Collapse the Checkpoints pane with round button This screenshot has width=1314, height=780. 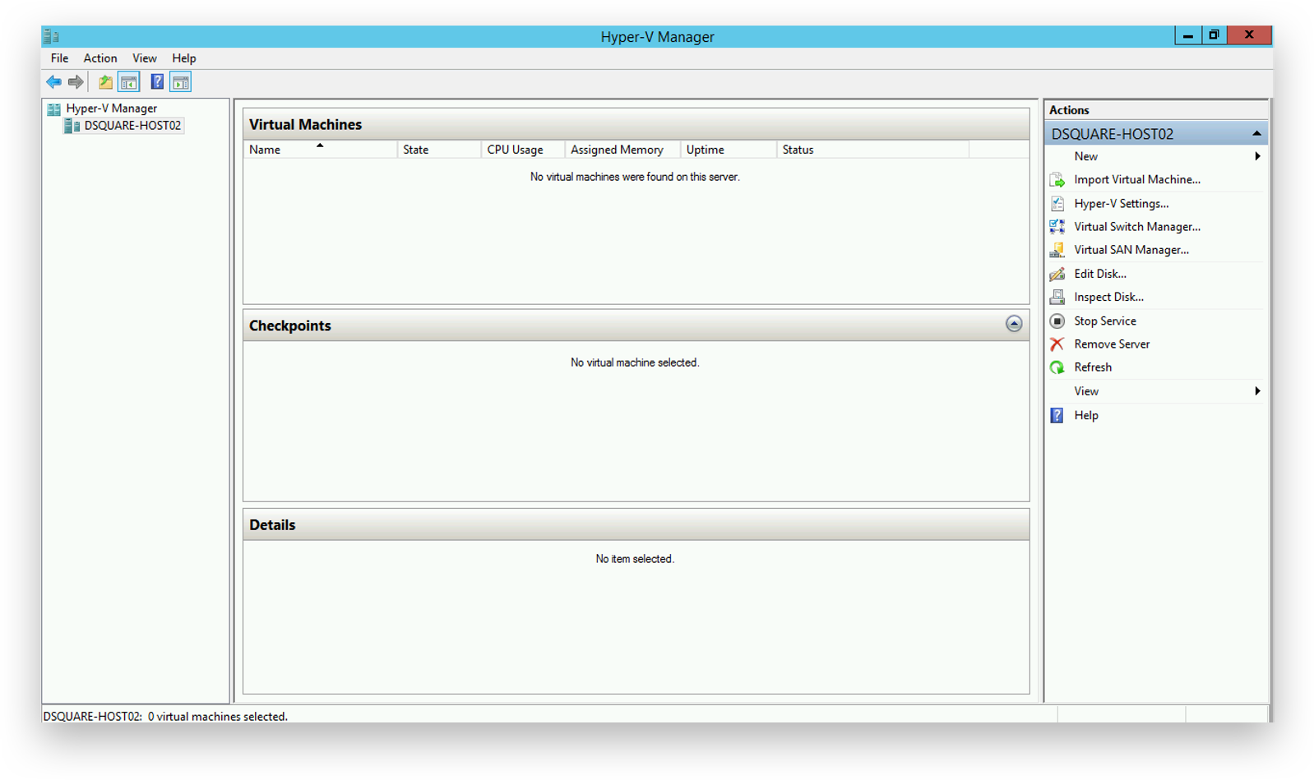(x=1014, y=324)
